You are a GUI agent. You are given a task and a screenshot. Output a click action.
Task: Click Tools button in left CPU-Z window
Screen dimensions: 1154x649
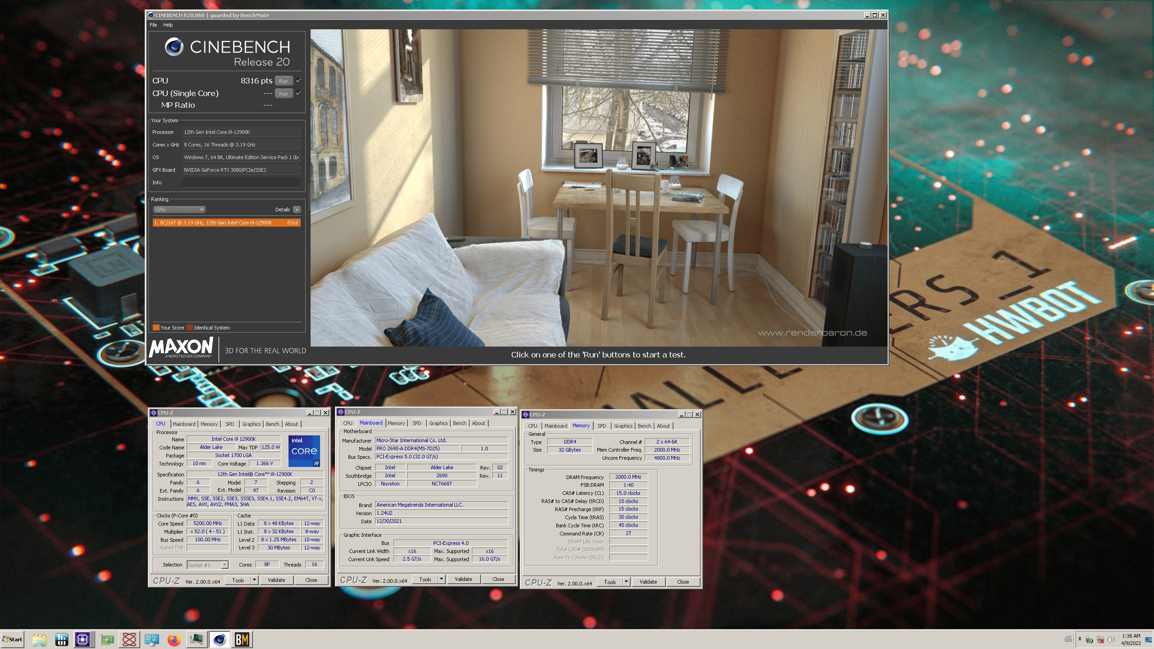pos(238,580)
